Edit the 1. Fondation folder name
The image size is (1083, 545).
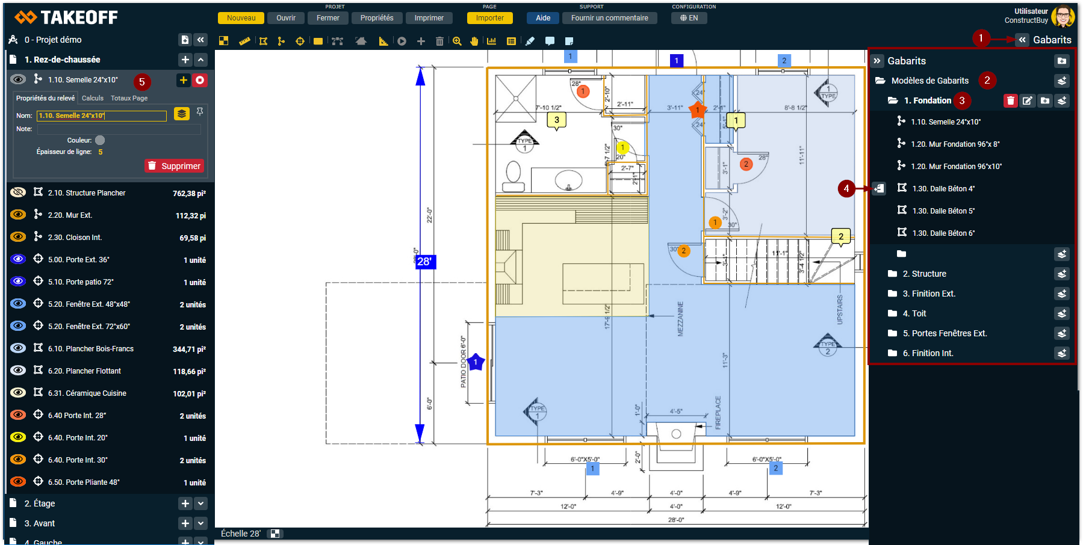[x=1028, y=101]
